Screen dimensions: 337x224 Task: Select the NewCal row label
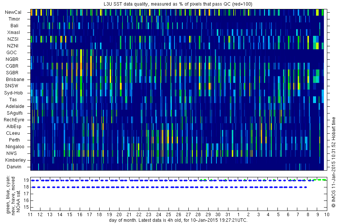[x=13, y=12]
